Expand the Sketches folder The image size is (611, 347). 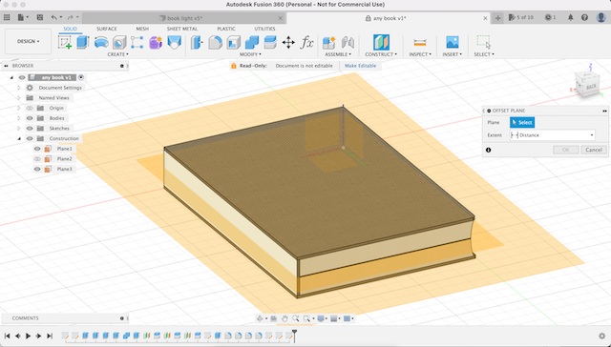(x=19, y=128)
